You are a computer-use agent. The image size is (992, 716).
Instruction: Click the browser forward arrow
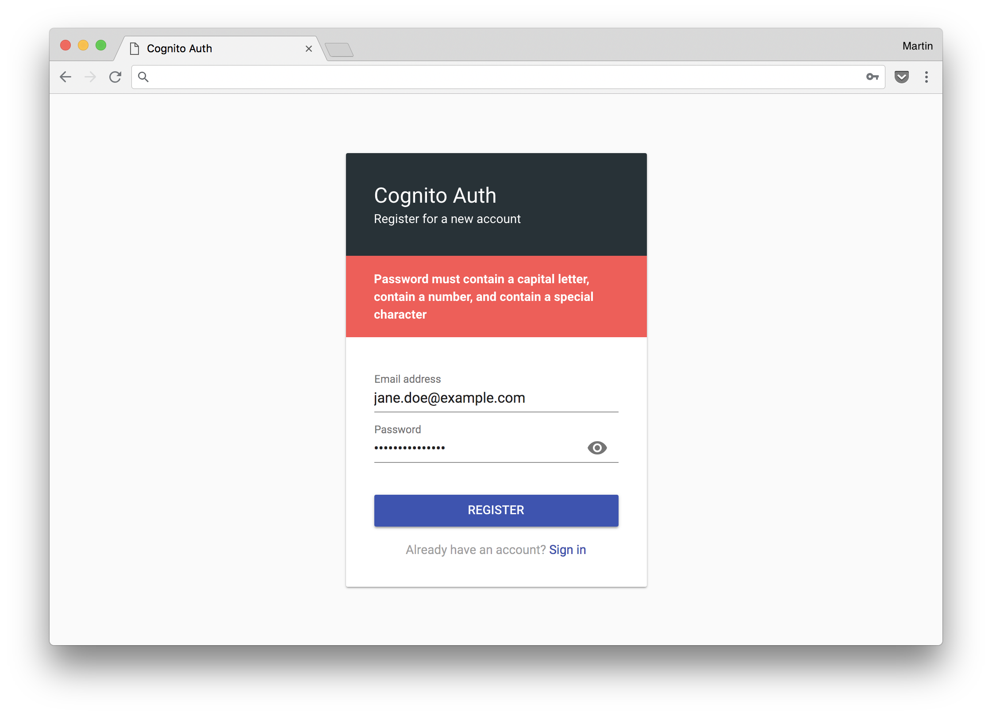[x=90, y=77]
